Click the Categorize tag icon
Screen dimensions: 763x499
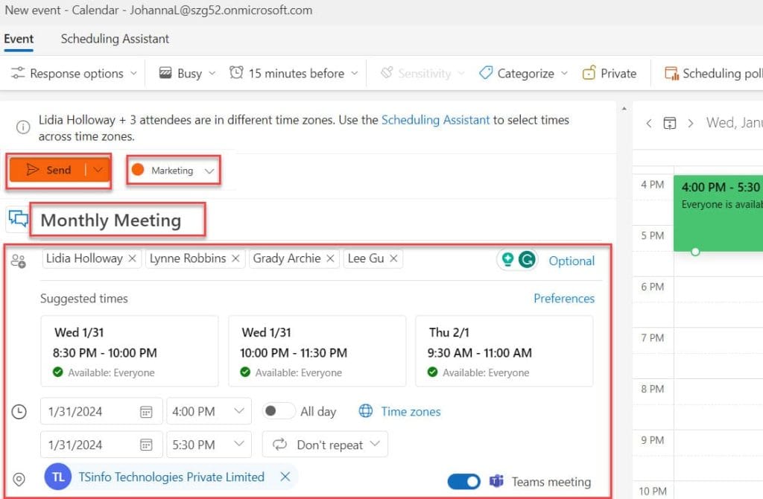coord(486,73)
